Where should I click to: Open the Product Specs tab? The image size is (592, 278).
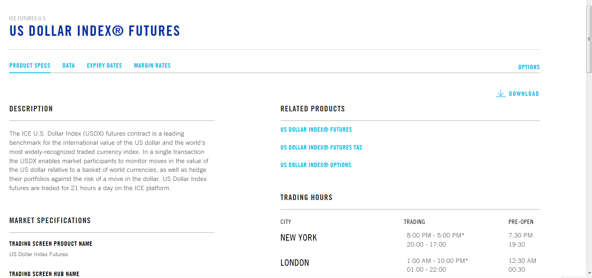(x=30, y=66)
